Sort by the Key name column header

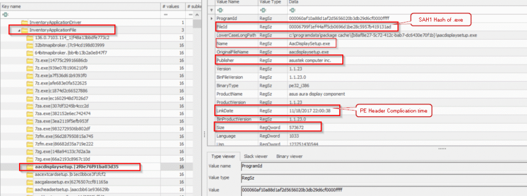81,6
